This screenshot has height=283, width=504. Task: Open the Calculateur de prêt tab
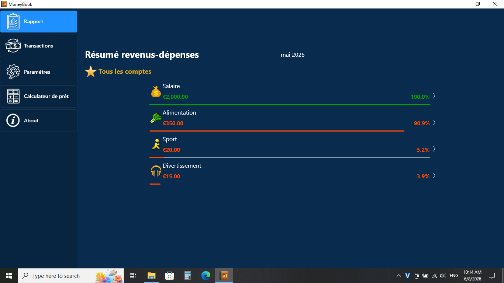coord(39,96)
